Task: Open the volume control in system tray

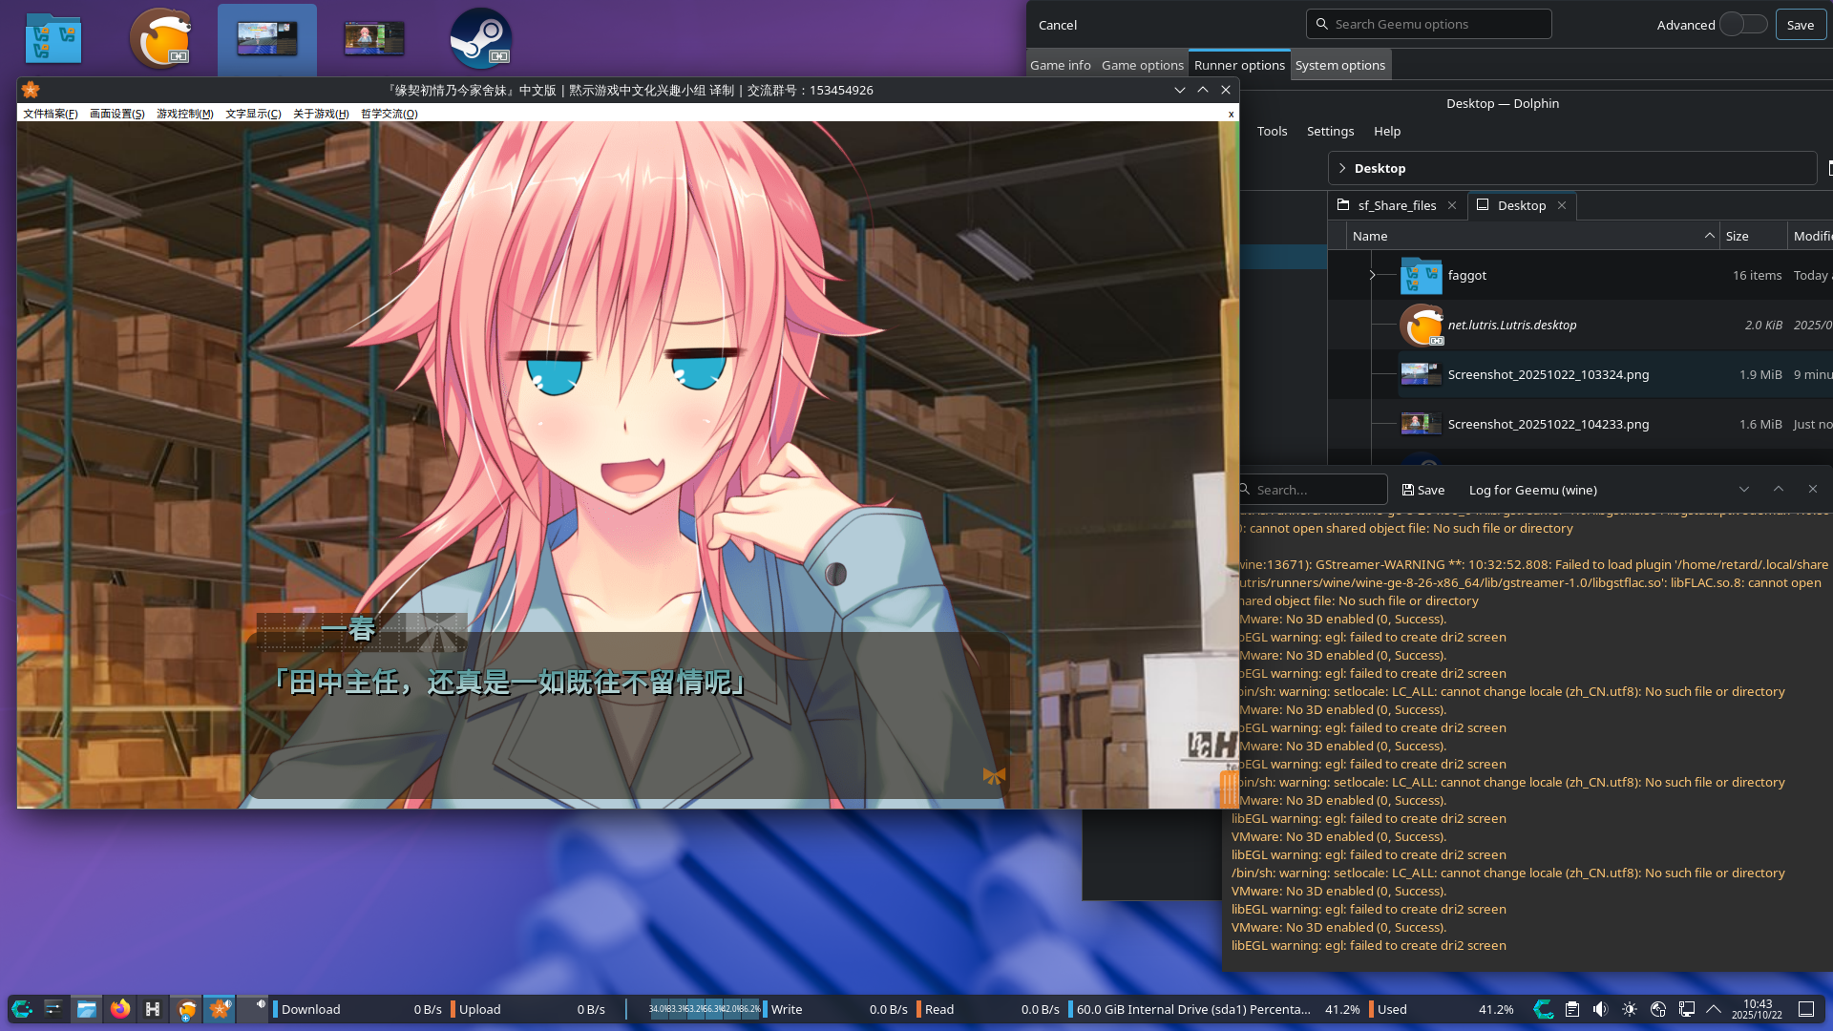Action: click(x=1601, y=1009)
